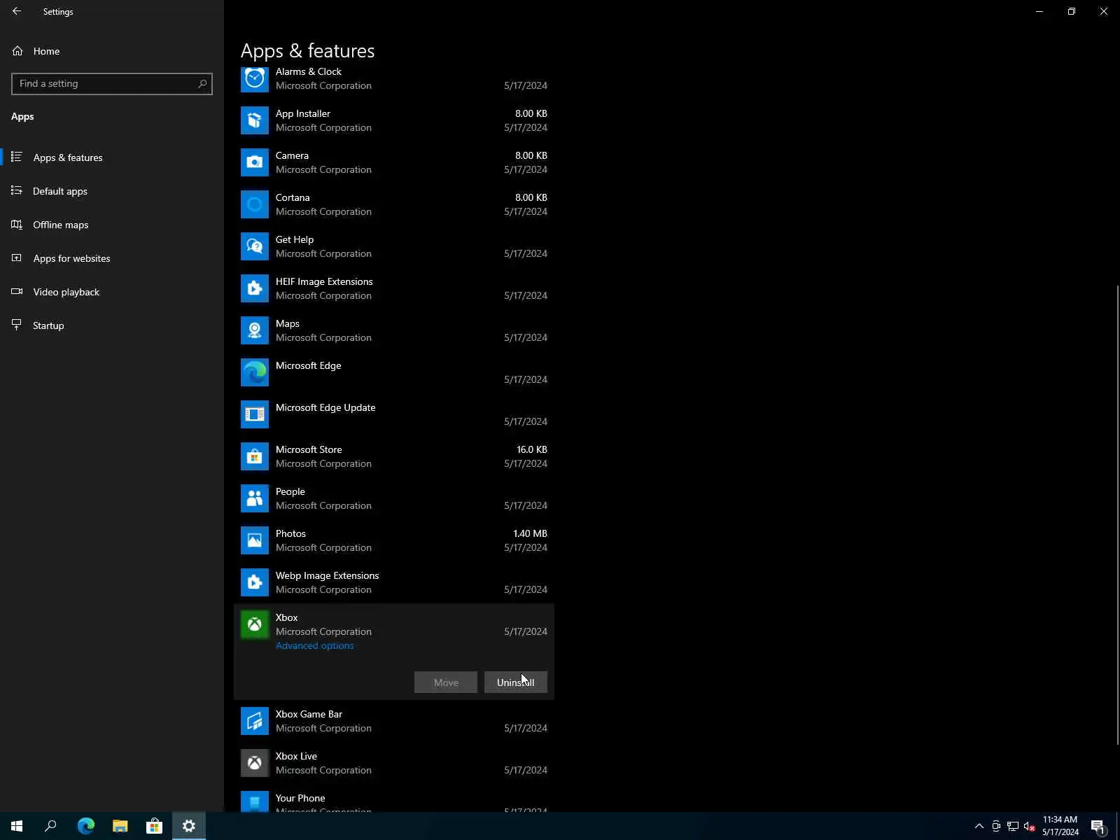Screen dimensions: 1120x840
Task: Click the Maps app icon
Action: tap(255, 330)
